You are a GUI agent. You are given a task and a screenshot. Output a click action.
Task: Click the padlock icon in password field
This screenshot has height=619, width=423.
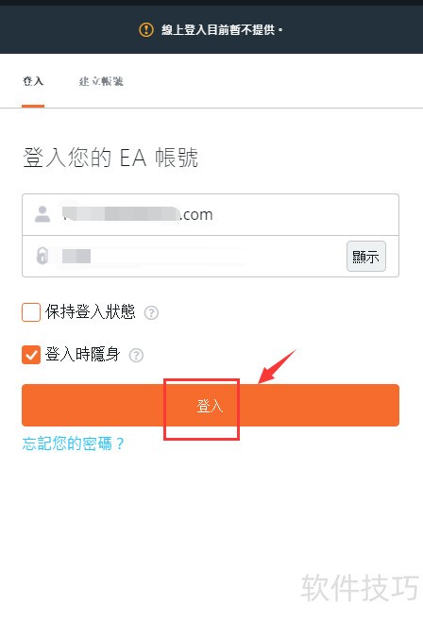tap(42, 256)
